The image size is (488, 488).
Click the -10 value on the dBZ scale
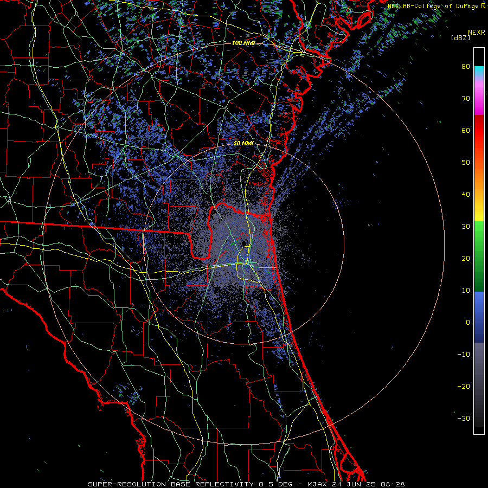click(x=464, y=354)
